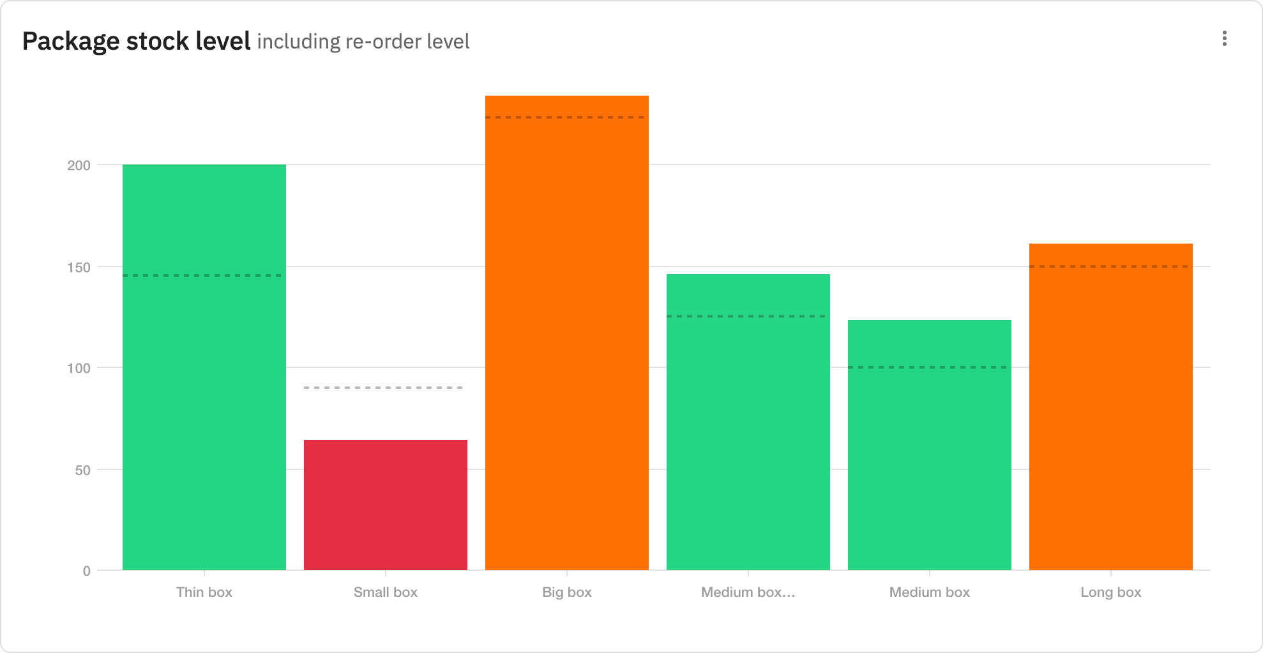Click the Small box dashed re-order line

[383, 388]
